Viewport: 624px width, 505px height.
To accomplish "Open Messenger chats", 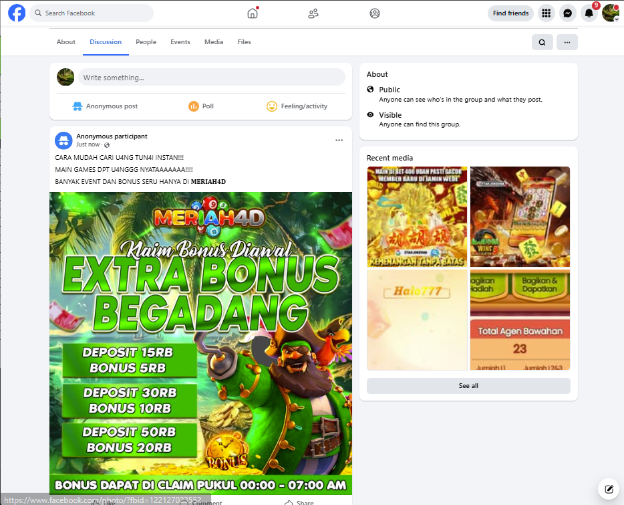I will (568, 13).
